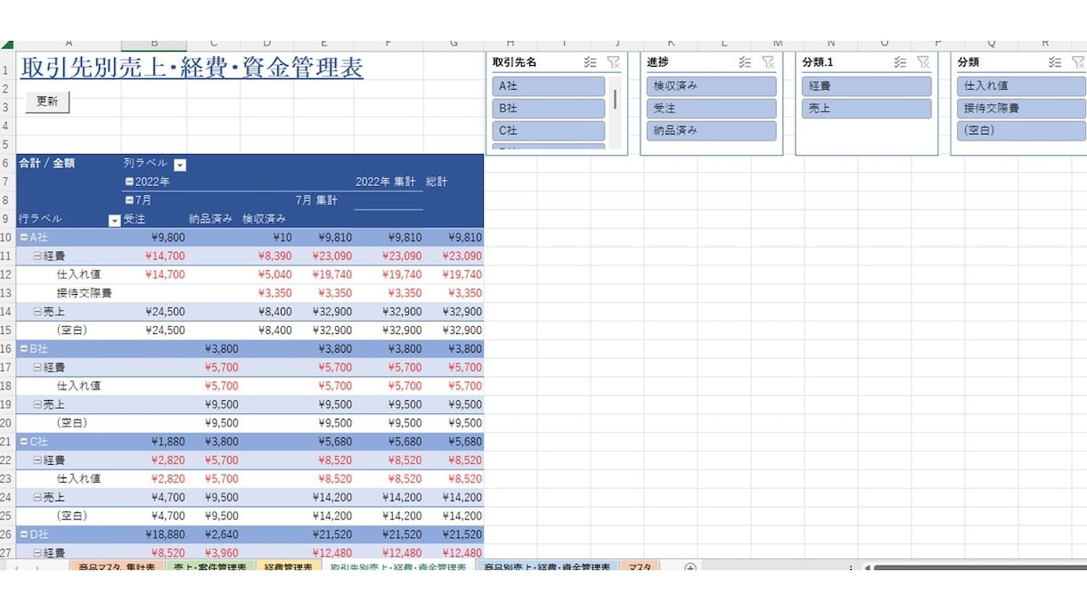Switch to マスタ sheet tab
This screenshot has width=1087, height=611.
639,566
